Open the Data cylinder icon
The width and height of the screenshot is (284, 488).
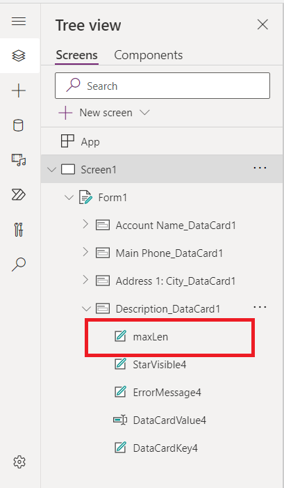(x=18, y=125)
